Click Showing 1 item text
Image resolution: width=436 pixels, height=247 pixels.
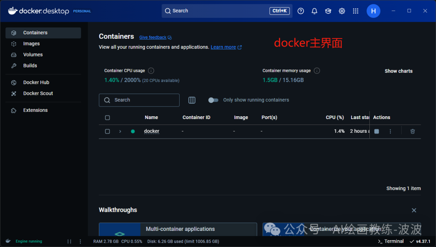tap(403, 188)
